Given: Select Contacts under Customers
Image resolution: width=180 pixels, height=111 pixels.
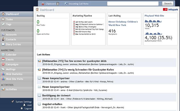Looking at the screenshot, I should tap(17, 39).
